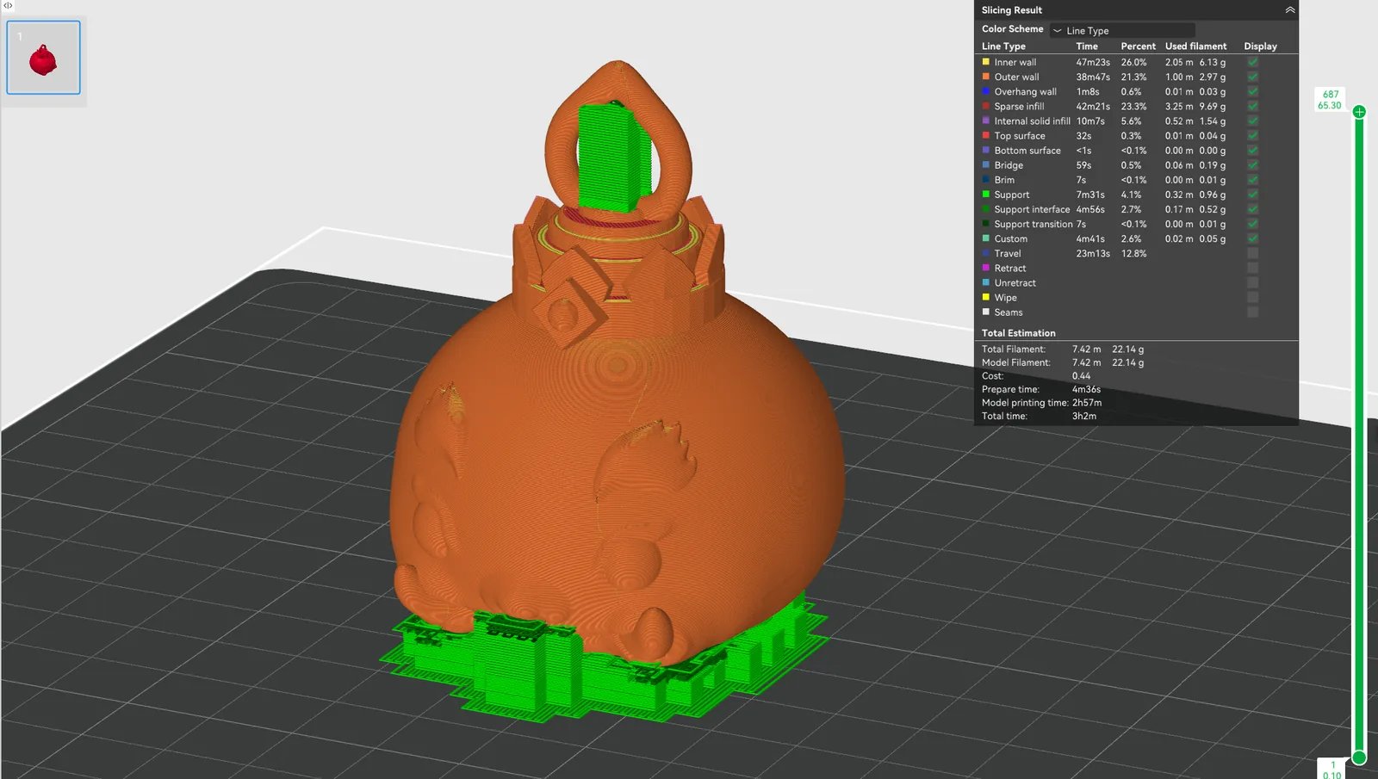Hide Brim lines via checkbox
This screenshot has height=779, width=1378.
pyautogui.click(x=1253, y=179)
